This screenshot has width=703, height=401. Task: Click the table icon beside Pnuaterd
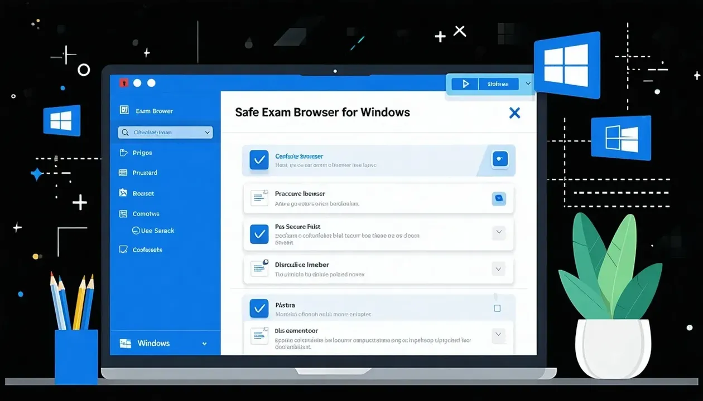123,173
